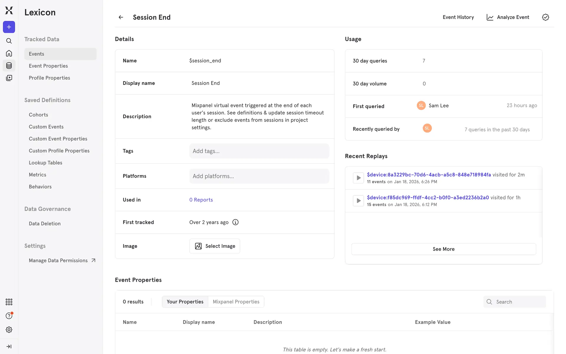The width and height of the screenshot is (566, 354).
Task: Play the first device replay 8a3229bc
Action: (358, 178)
